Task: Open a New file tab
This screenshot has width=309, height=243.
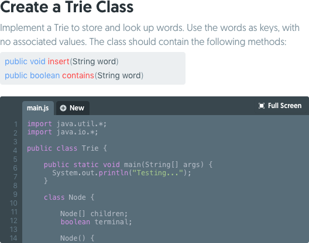Action: coord(73,108)
